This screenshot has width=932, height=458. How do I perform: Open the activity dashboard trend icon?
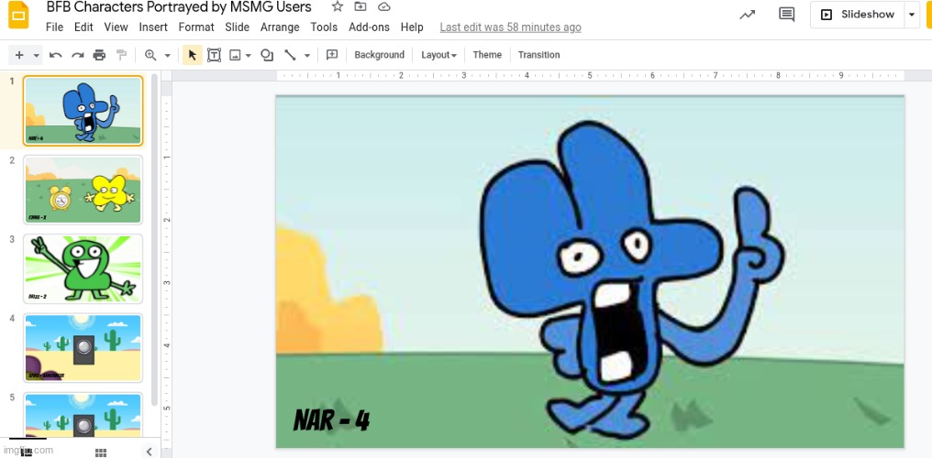(x=747, y=15)
